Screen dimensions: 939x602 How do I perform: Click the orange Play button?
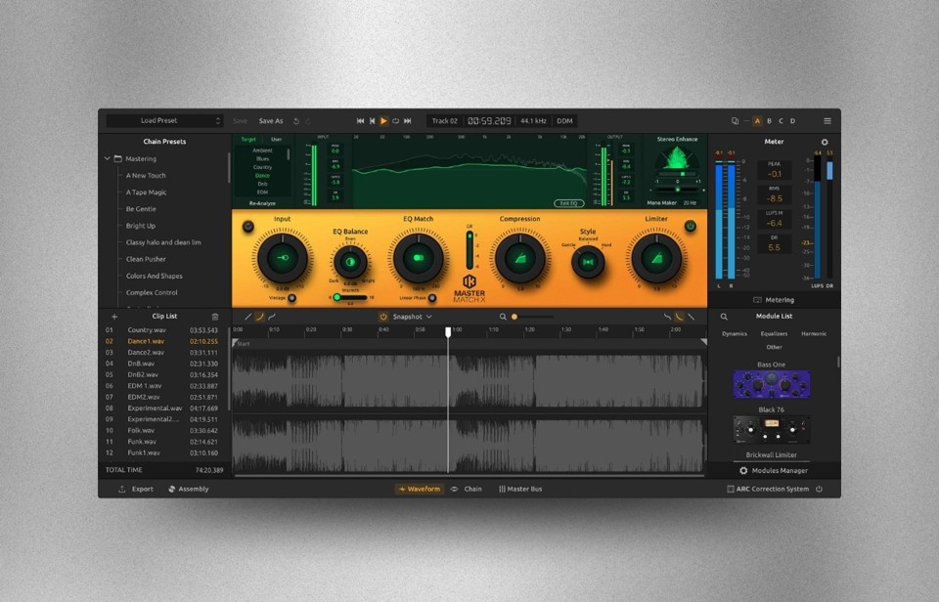383,121
